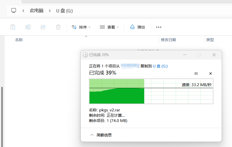Click the computer icon in address bar

(x=14, y=11)
